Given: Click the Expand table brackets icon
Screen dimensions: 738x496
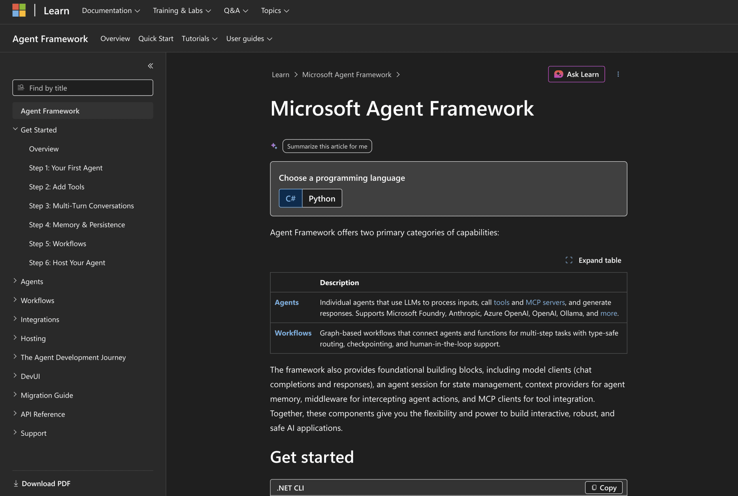Looking at the screenshot, I should point(569,260).
